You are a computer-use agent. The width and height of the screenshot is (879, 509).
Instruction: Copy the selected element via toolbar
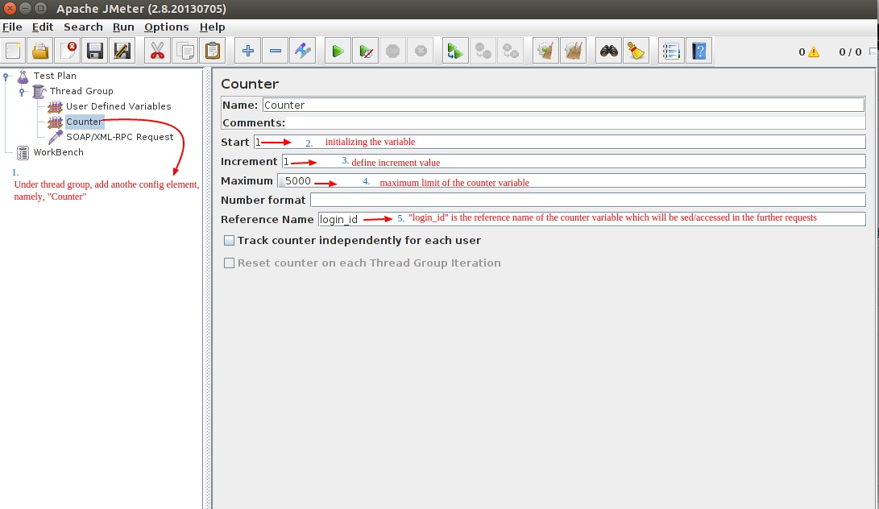click(x=185, y=51)
